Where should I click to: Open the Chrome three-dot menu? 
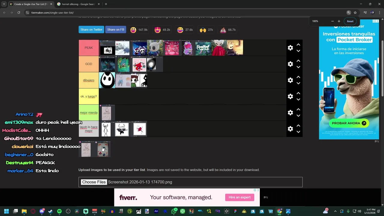point(380,13)
